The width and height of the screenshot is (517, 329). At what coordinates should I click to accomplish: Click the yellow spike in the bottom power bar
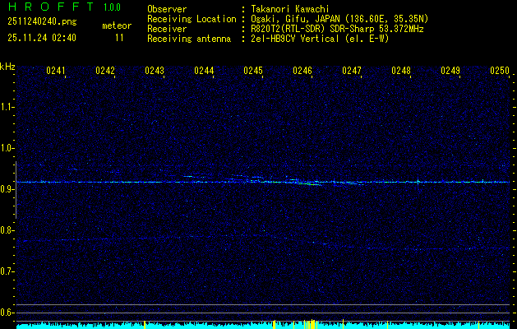coord(311,324)
